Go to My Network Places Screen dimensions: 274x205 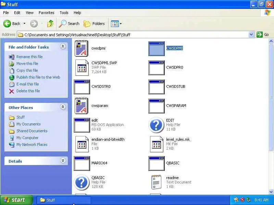pyautogui.click(x=32, y=145)
